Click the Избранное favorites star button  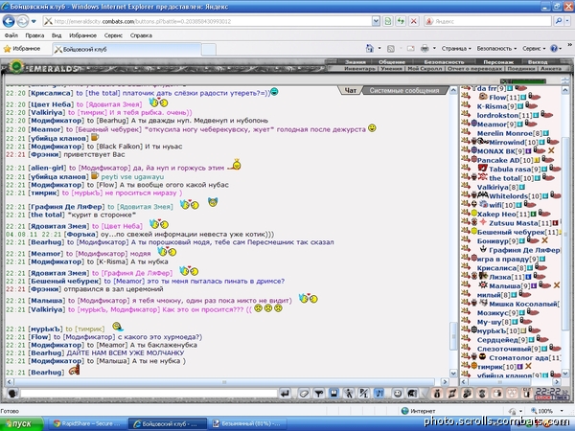point(22,49)
